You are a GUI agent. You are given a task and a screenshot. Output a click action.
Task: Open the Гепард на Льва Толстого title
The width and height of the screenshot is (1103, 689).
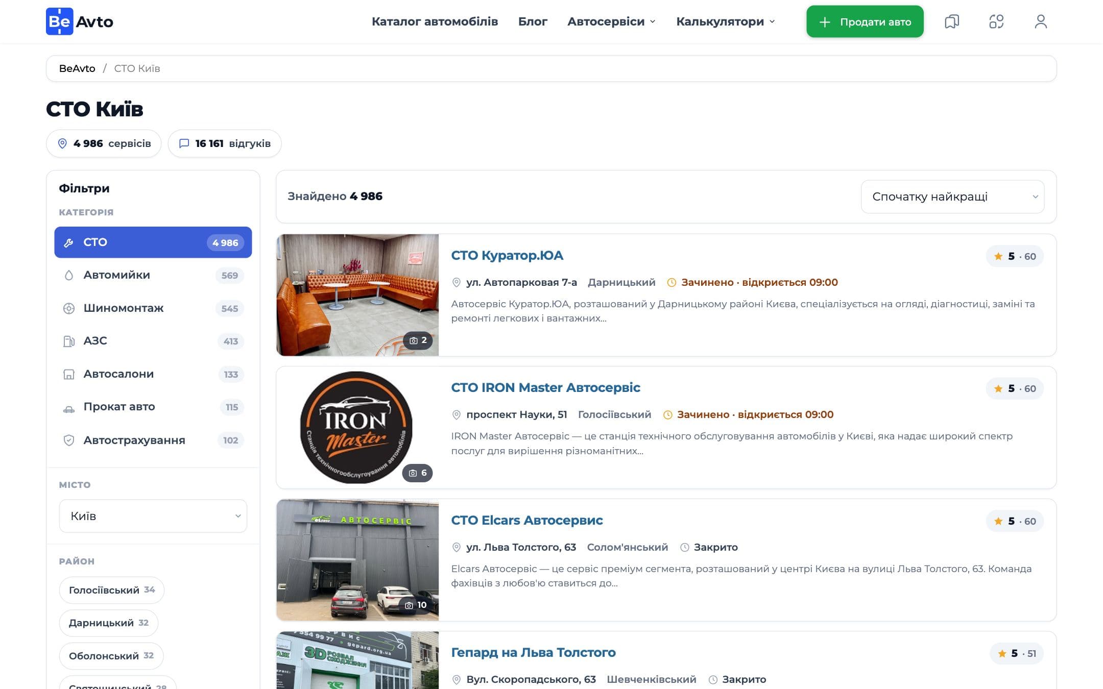coord(533,653)
